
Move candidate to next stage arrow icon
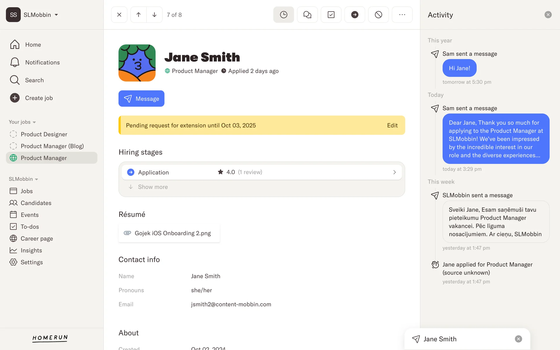pyautogui.click(x=354, y=15)
